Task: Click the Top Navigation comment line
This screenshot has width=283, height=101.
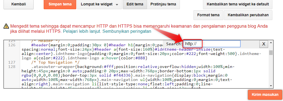Action: 55,62
